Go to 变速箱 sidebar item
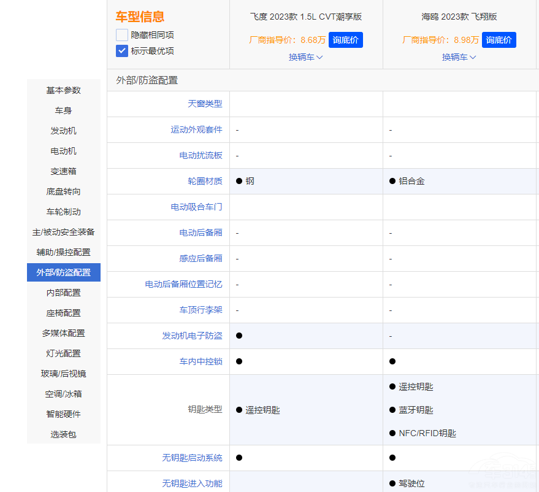The height and width of the screenshot is (492, 539). (x=64, y=171)
